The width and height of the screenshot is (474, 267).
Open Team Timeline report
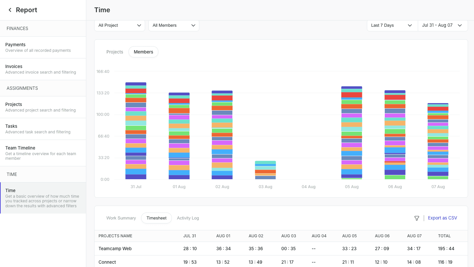(43, 153)
